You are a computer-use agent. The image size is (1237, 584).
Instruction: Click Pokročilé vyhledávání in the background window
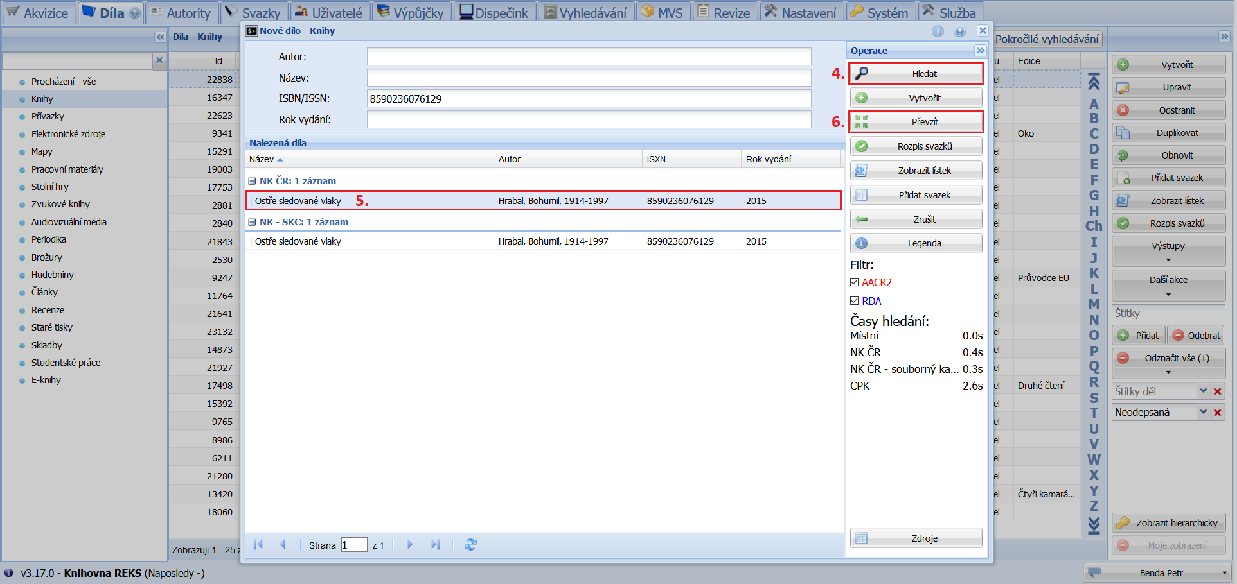click(1047, 39)
